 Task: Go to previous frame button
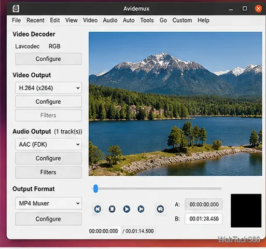click(97, 209)
